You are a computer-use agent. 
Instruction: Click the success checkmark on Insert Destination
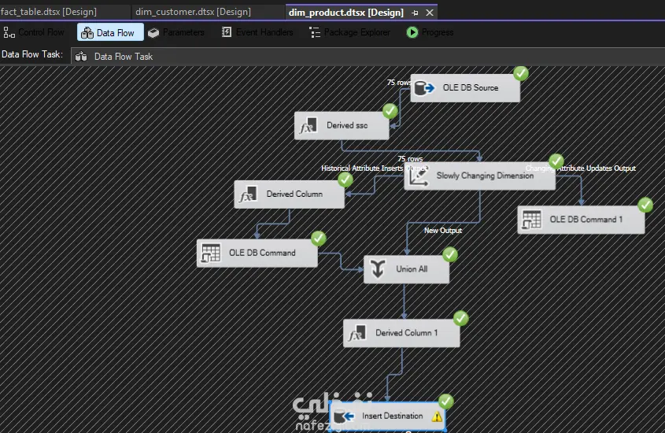pyautogui.click(x=445, y=402)
